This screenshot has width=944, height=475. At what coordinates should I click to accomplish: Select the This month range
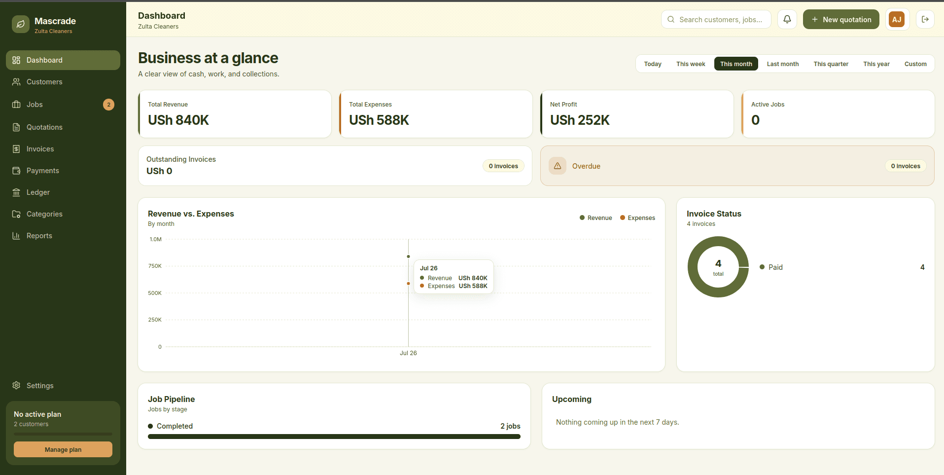[736, 64]
